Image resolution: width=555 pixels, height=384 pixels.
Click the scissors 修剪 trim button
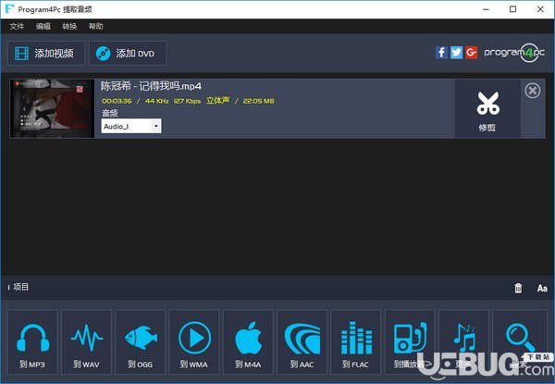click(x=487, y=108)
